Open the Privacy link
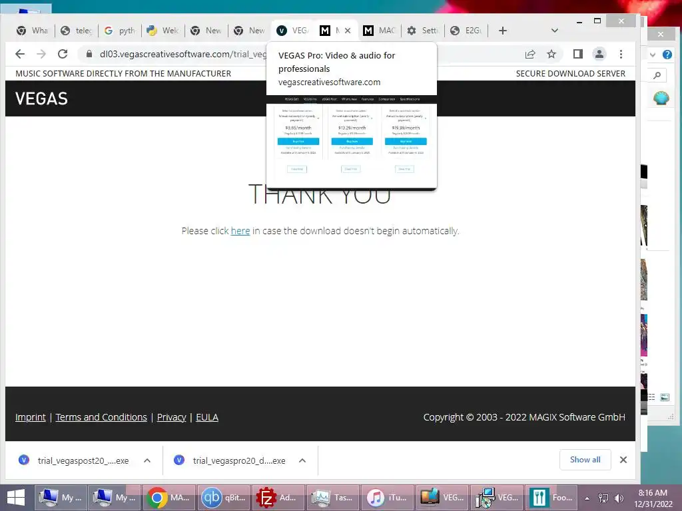Viewport: 682px width, 511px height. 171,417
